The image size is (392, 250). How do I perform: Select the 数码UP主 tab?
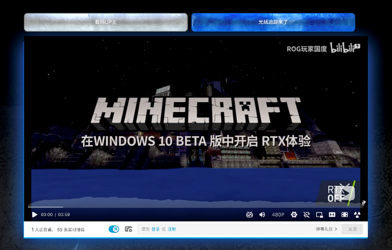pos(106,22)
